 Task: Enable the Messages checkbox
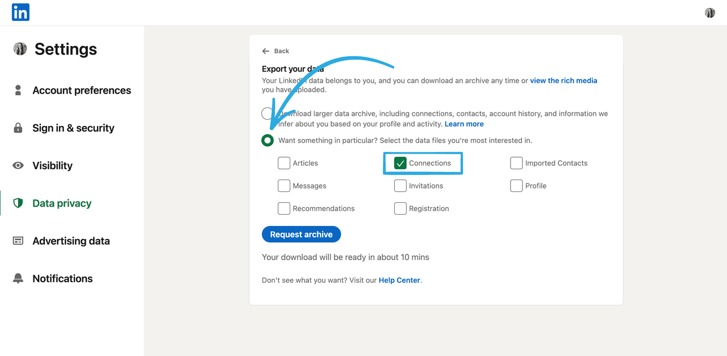coord(284,186)
